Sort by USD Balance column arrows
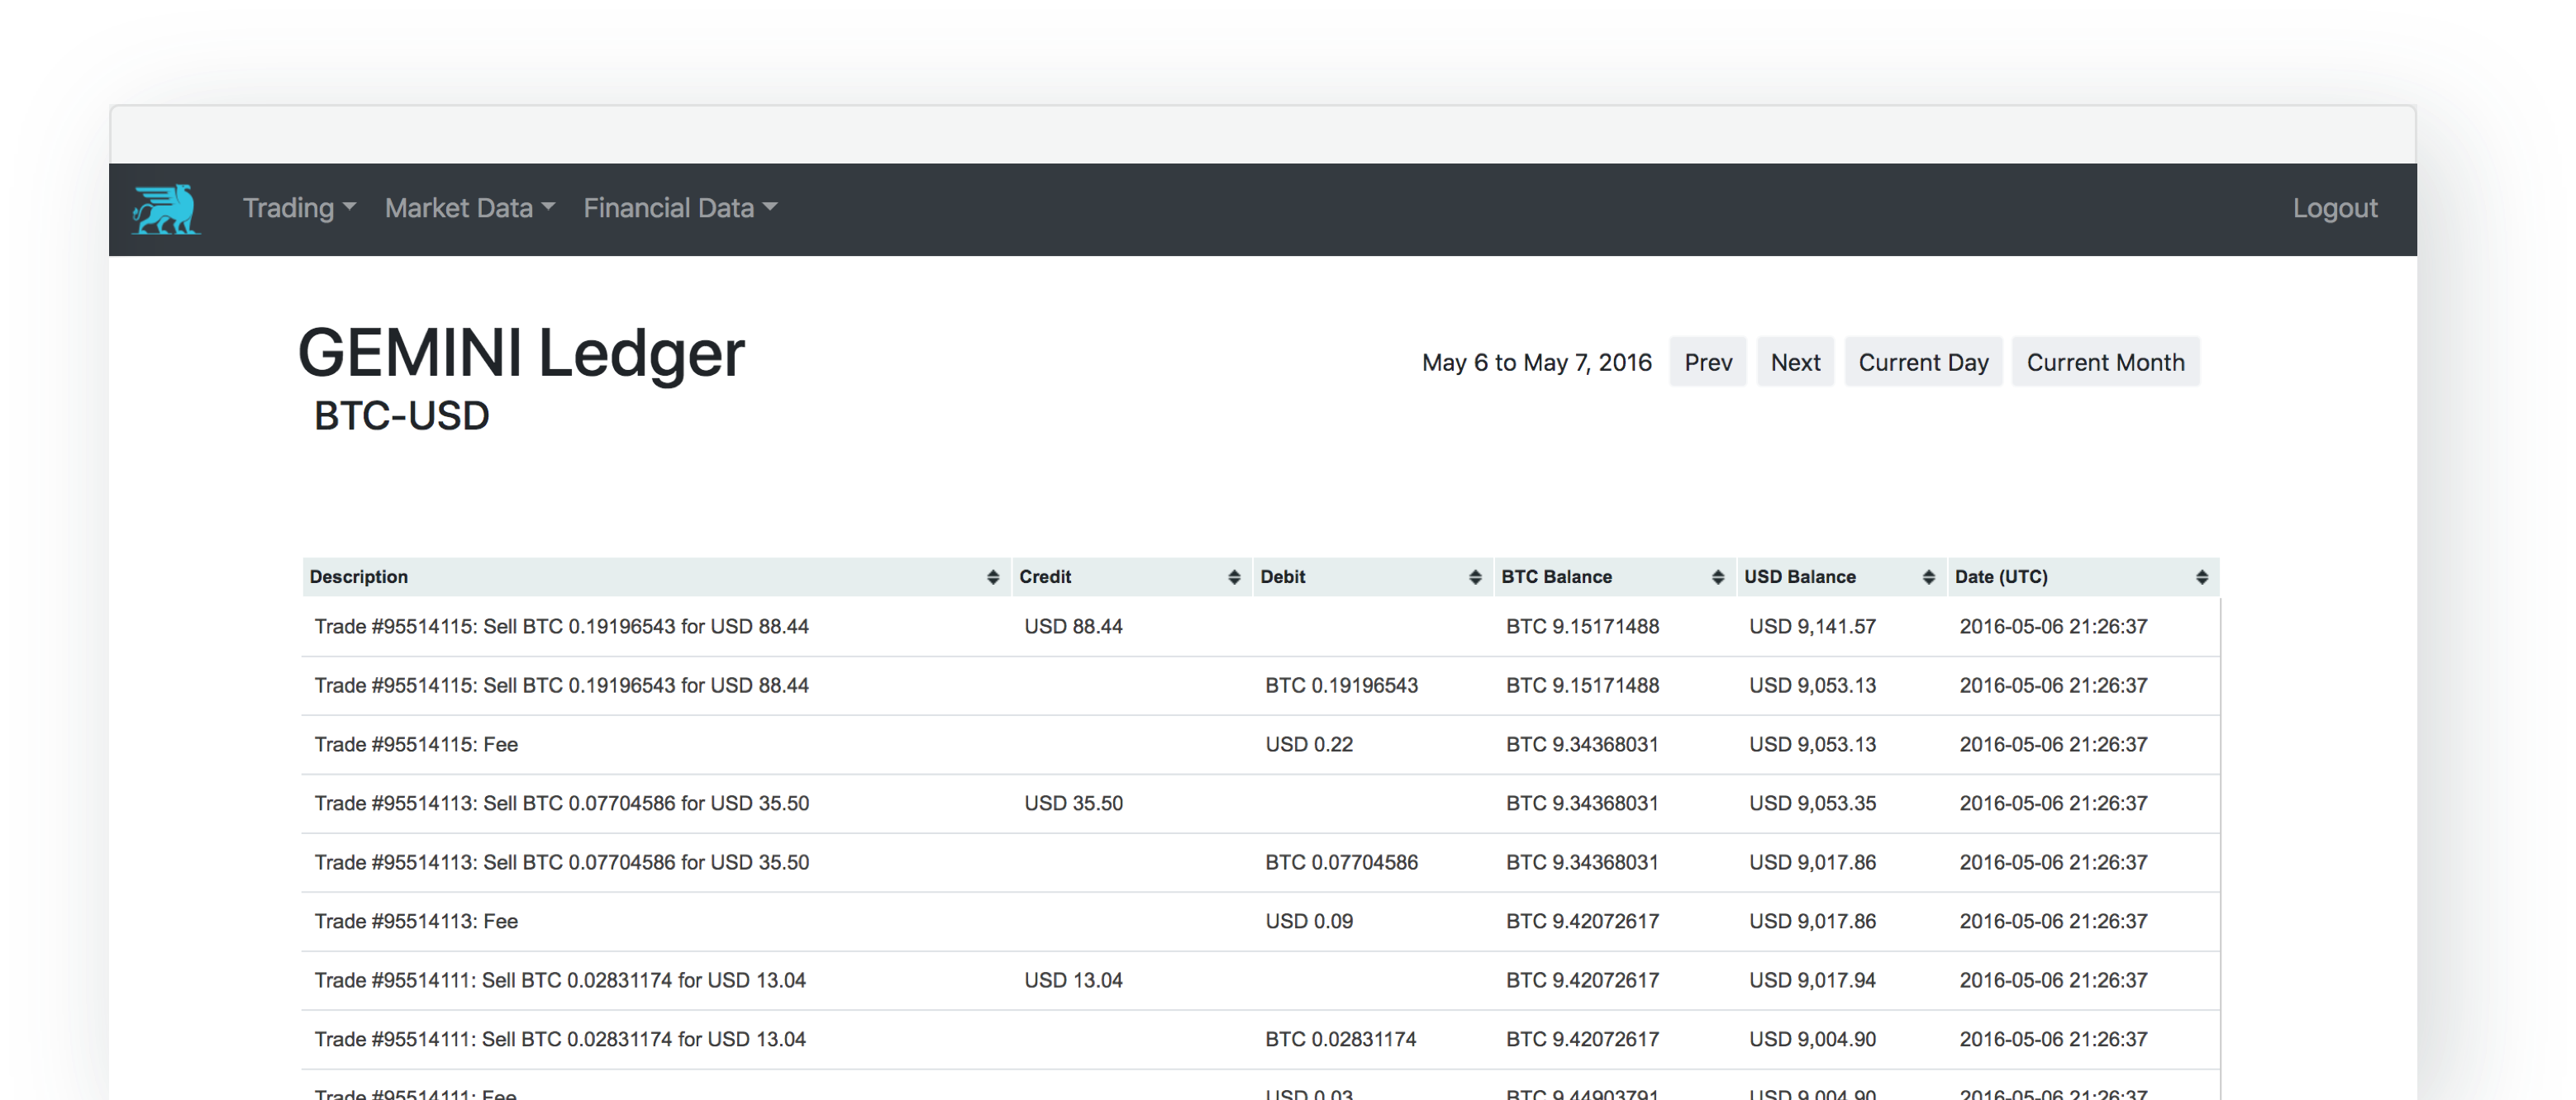Screen dimensions: 2576x1100 pyautogui.click(x=1928, y=576)
